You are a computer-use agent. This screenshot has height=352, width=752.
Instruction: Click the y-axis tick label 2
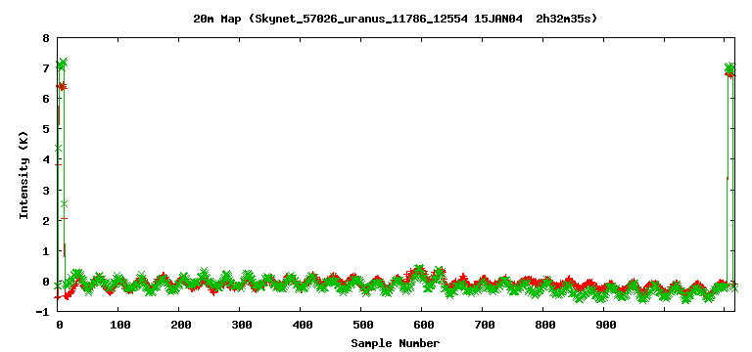[46, 220]
